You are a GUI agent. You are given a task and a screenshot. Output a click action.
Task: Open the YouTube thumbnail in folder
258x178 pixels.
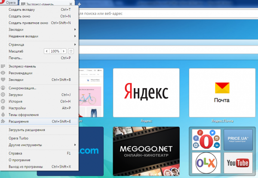coord(238,163)
